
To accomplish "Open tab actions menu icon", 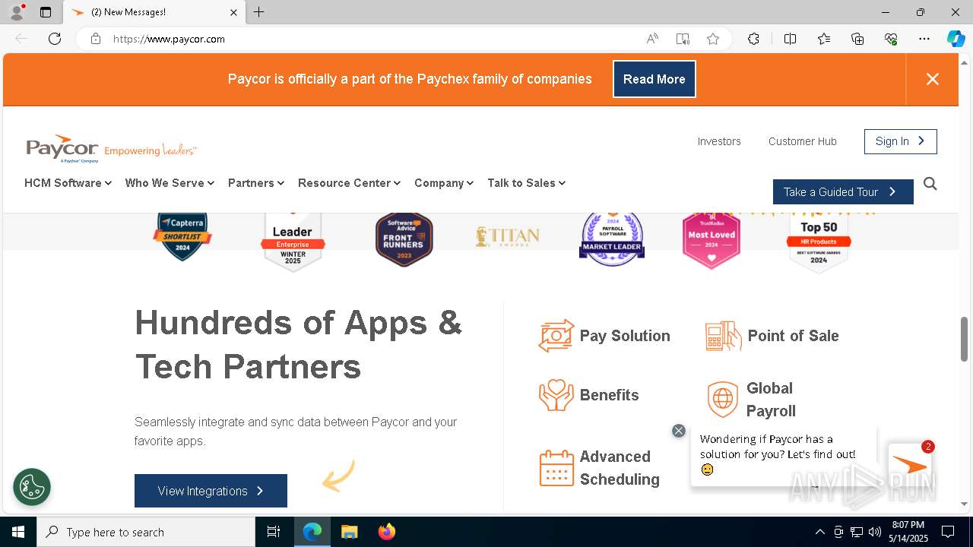I will (x=46, y=12).
